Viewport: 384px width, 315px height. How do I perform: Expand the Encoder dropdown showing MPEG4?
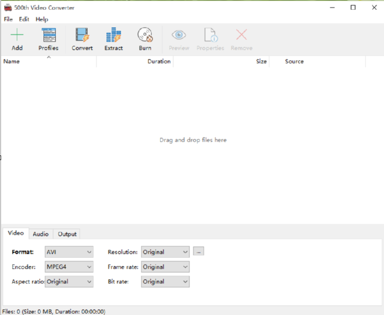(x=69, y=266)
